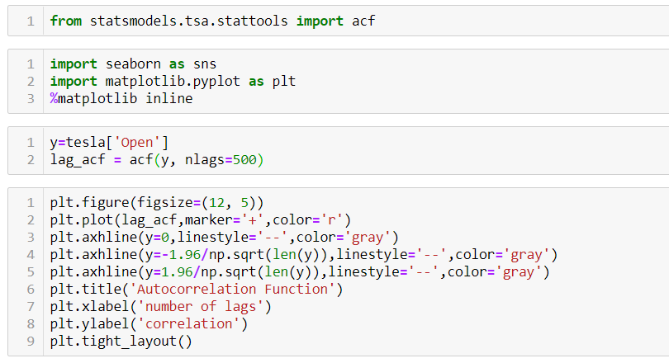The image size is (669, 363).
Task: Click the plt.plot(lag_acf...) line
Action: click(201, 219)
